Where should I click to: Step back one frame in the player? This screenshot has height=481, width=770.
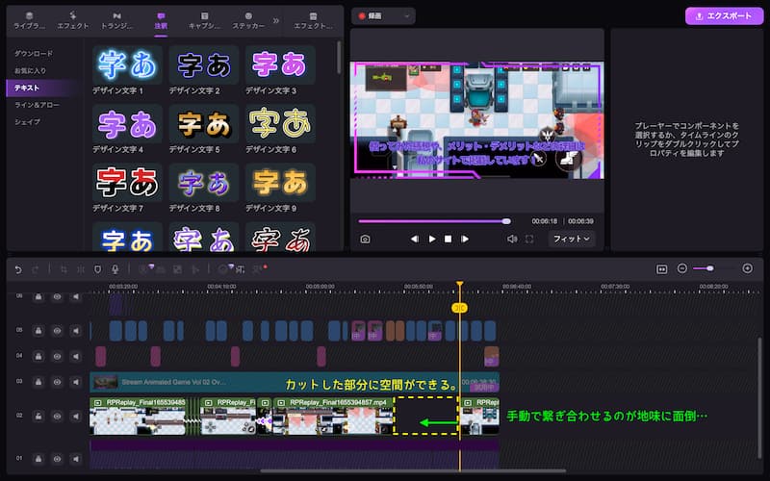(x=415, y=239)
